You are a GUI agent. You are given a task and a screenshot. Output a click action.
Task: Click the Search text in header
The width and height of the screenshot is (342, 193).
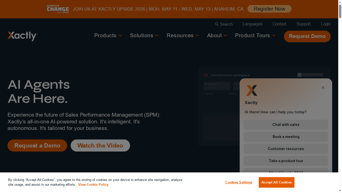pyautogui.click(x=226, y=24)
